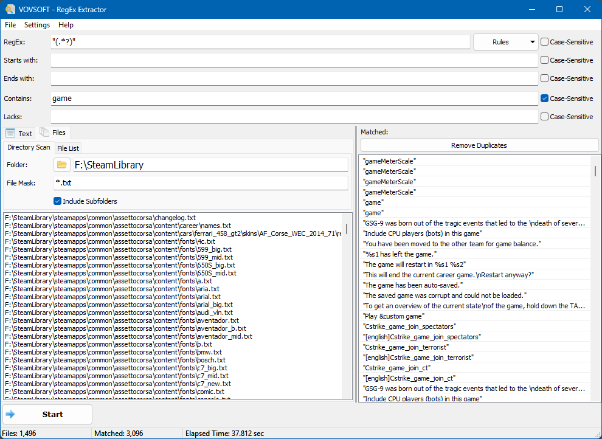Enable Case-Sensitive for Ends with

544,78
